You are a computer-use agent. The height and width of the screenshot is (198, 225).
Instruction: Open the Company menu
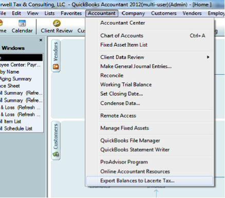point(133,13)
